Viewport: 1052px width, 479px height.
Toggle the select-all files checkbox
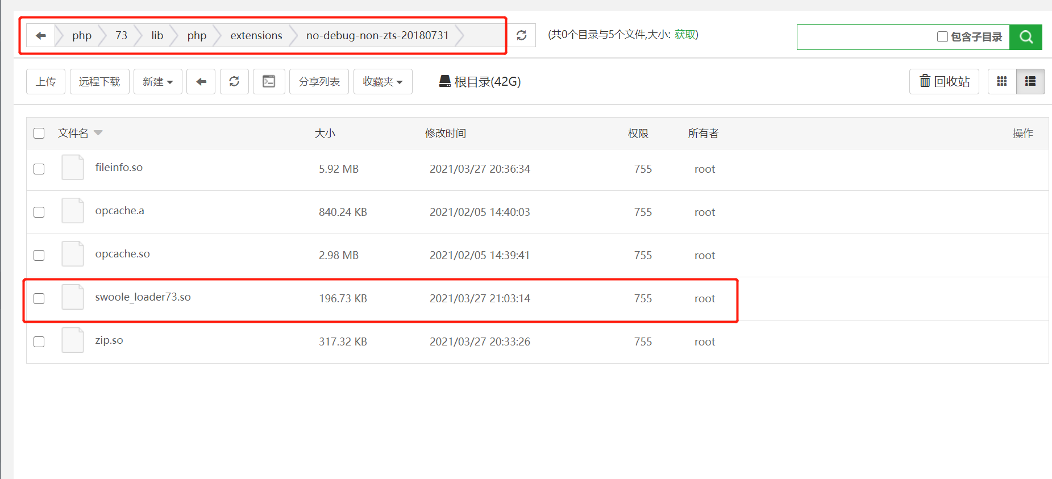39,134
